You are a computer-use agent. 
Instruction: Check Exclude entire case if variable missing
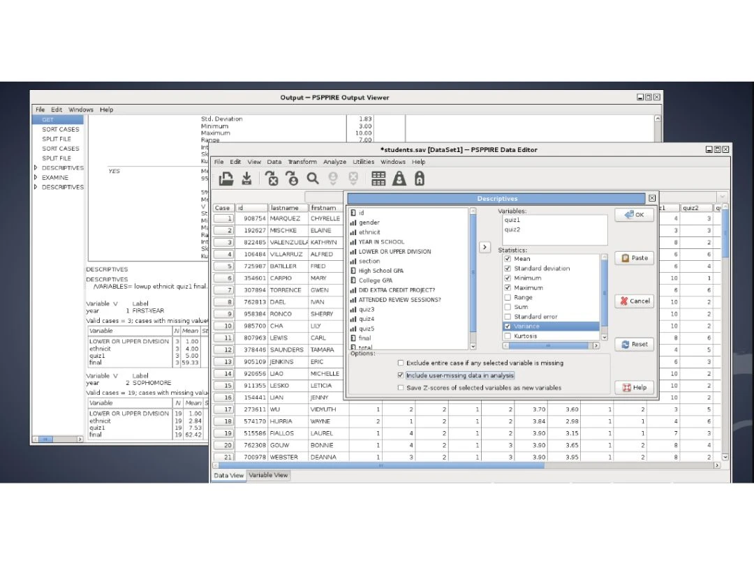[401, 363]
